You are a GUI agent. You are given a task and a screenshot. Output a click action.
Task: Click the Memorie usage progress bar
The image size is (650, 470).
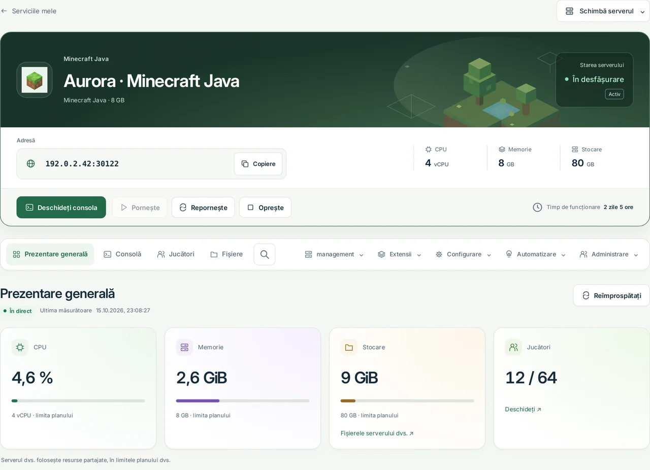click(x=243, y=401)
